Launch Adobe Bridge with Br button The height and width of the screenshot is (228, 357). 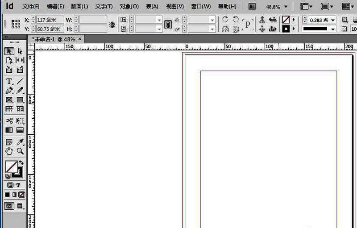(x=252, y=7)
